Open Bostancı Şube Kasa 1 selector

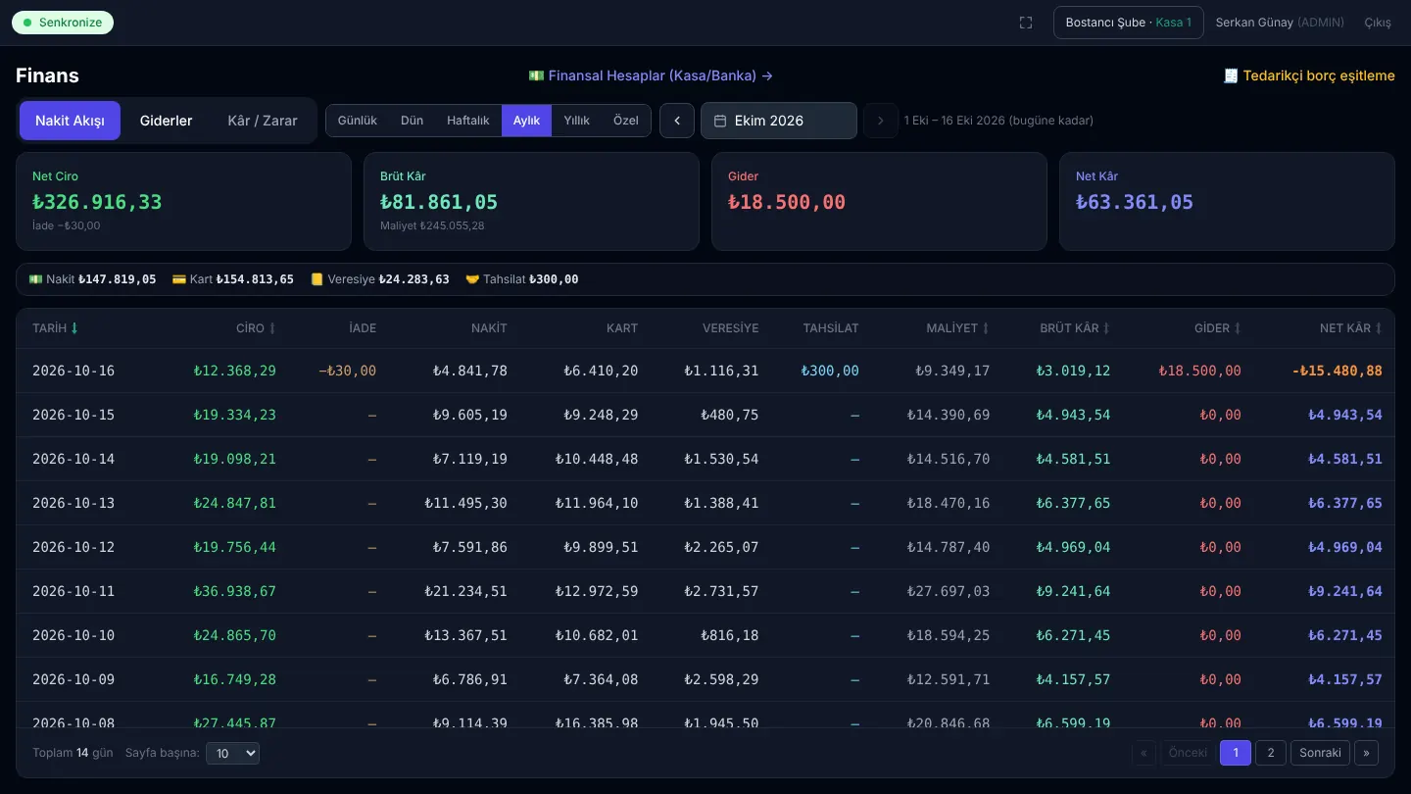1129,23
